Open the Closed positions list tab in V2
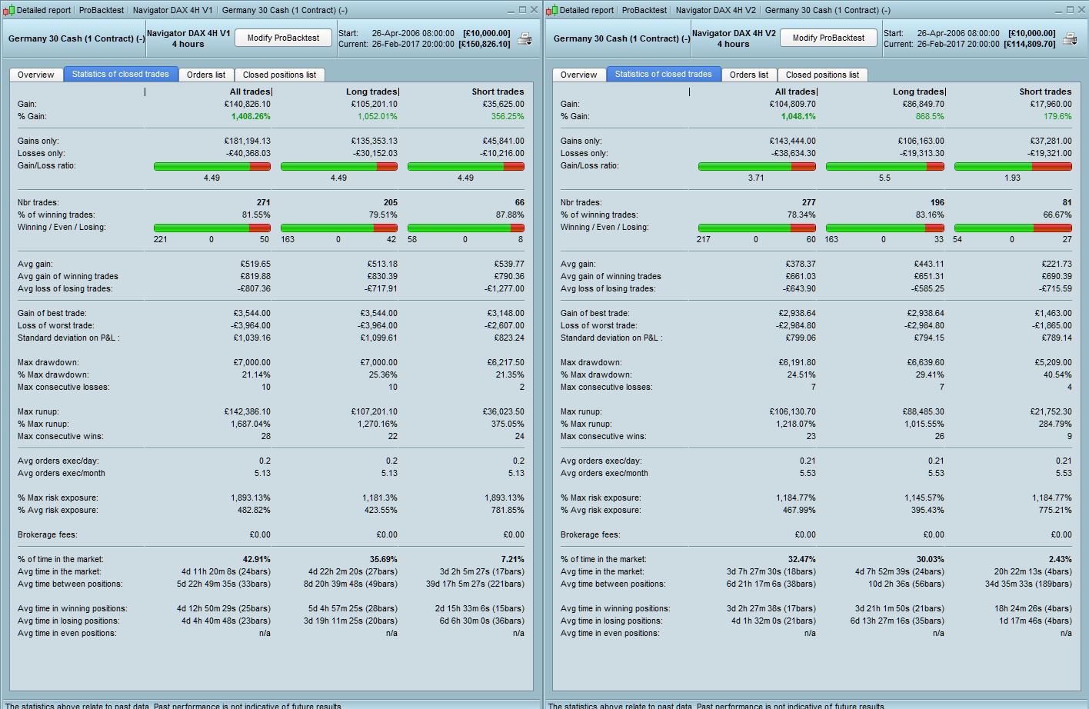 (x=822, y=75)
